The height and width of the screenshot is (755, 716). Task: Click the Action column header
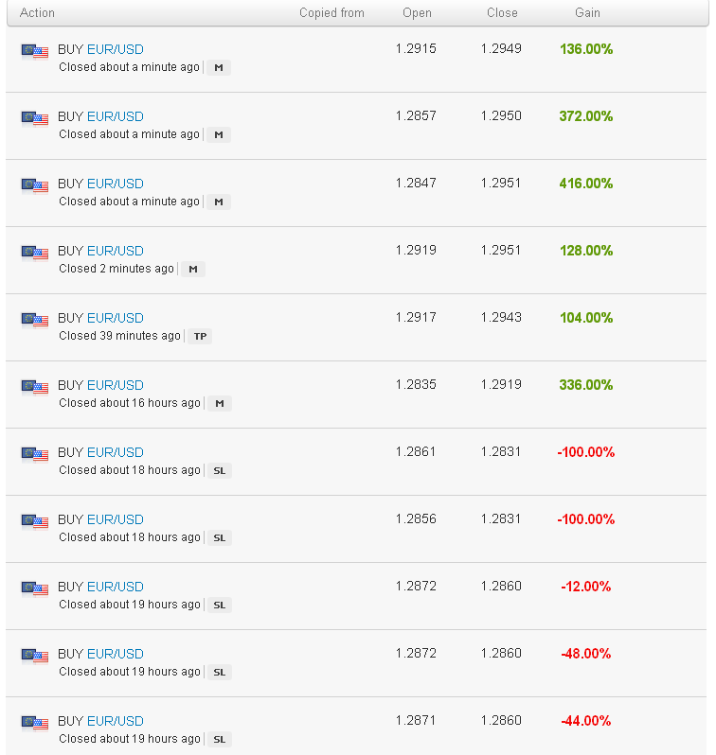tap(37, 13)
